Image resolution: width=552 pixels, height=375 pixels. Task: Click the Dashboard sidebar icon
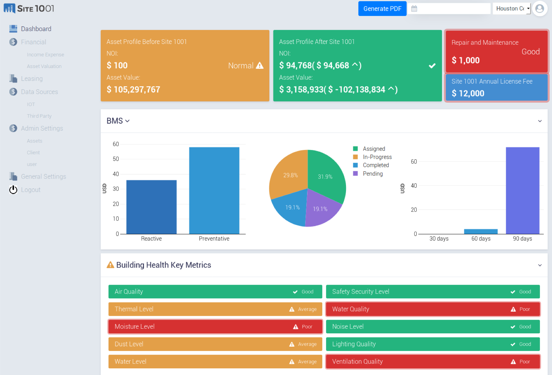[13, 29]
